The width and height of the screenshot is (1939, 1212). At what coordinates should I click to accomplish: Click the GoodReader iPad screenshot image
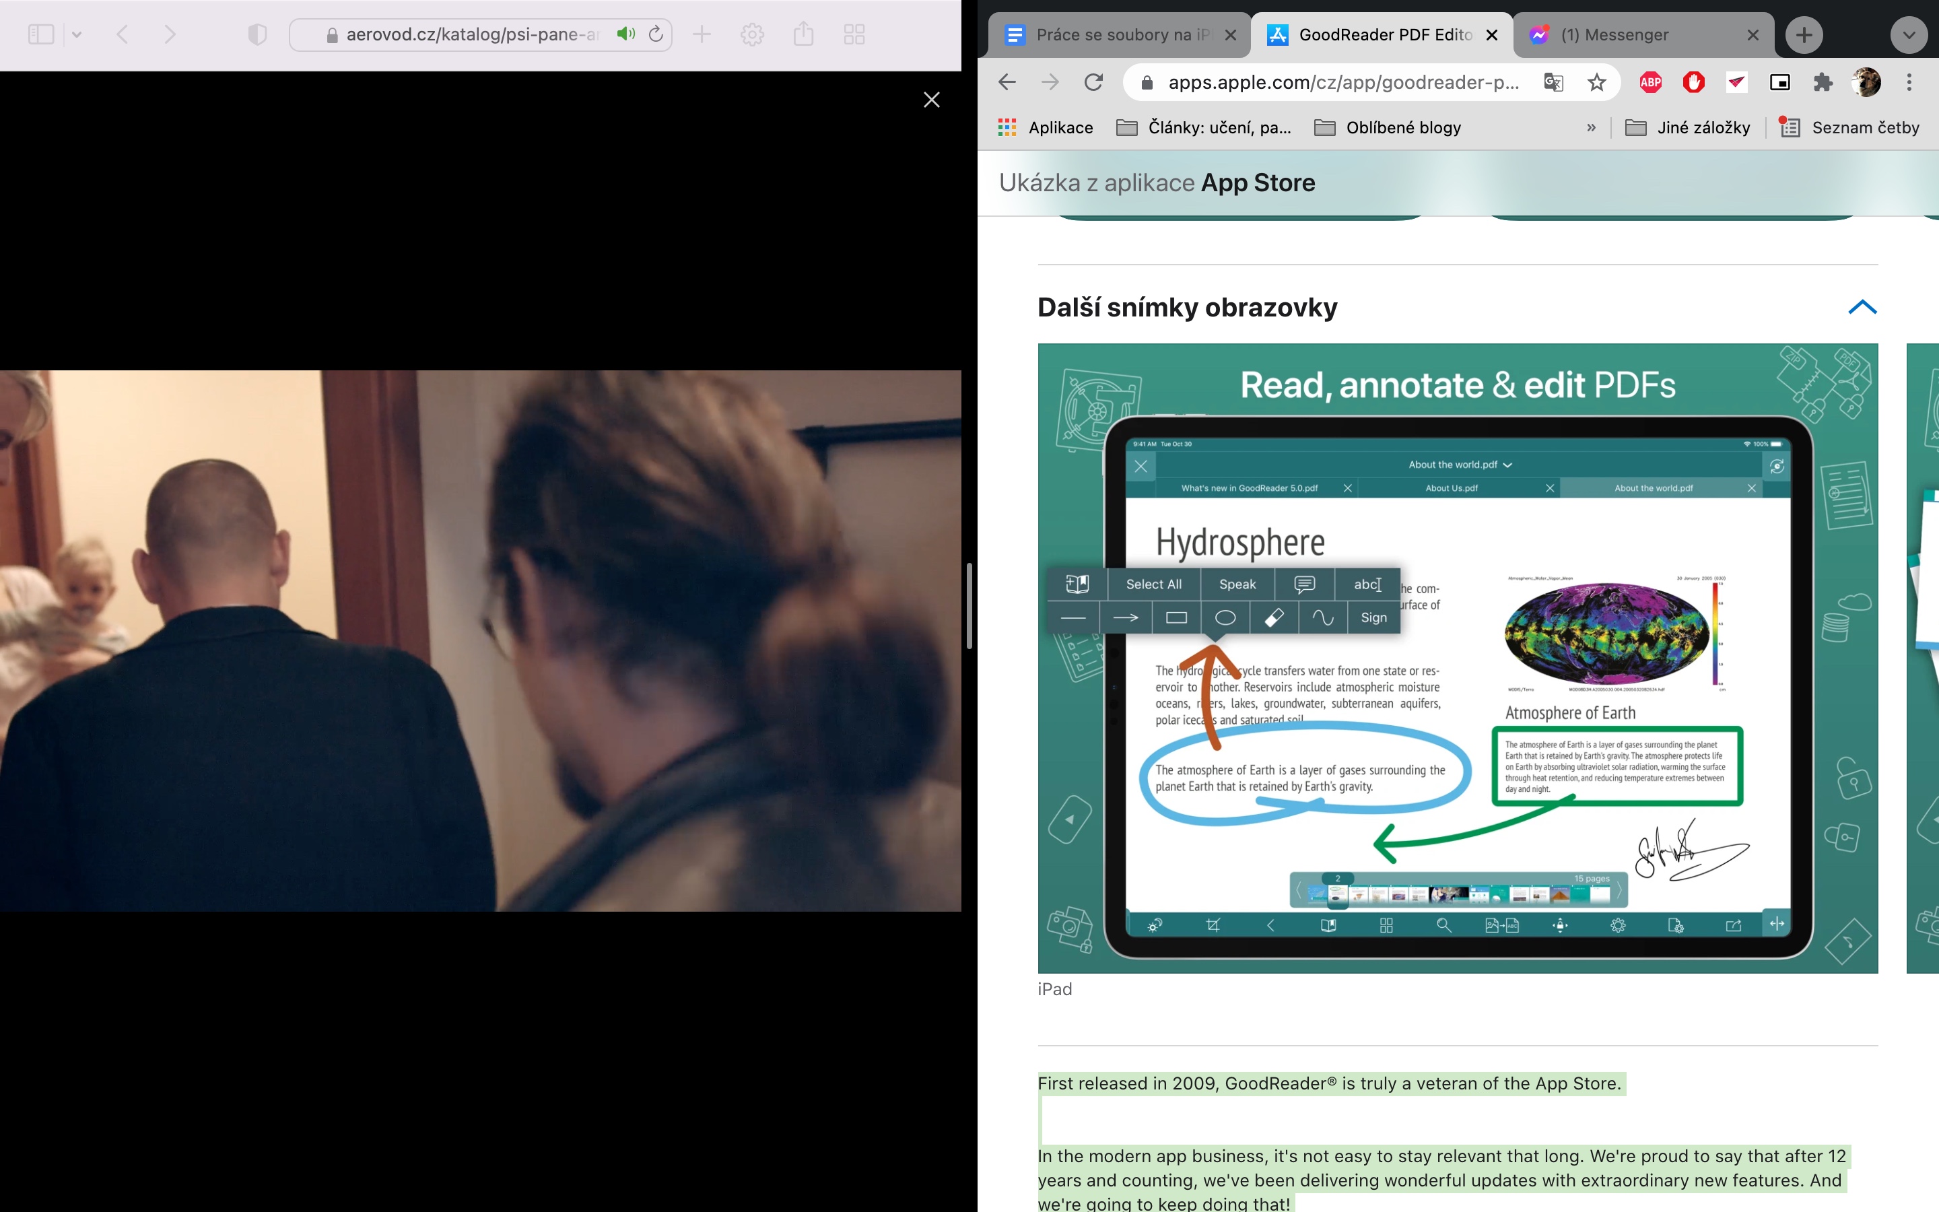(x=1458, y=657)
